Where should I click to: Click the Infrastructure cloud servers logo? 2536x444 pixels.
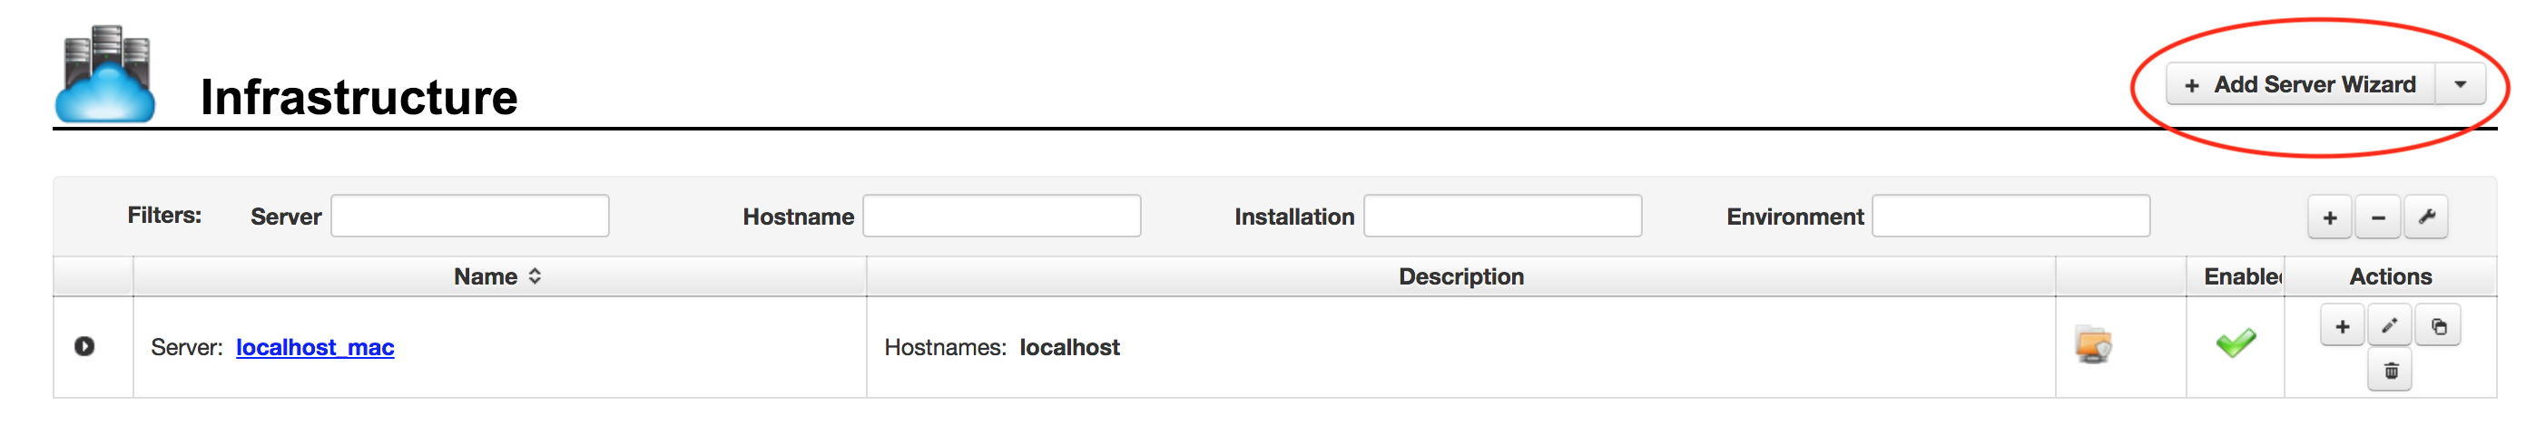click(105, 73)
